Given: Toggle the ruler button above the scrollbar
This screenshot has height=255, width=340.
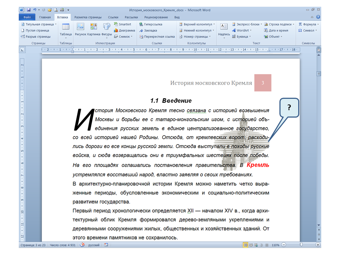Looking at the screenshot, I should (319, 50).
